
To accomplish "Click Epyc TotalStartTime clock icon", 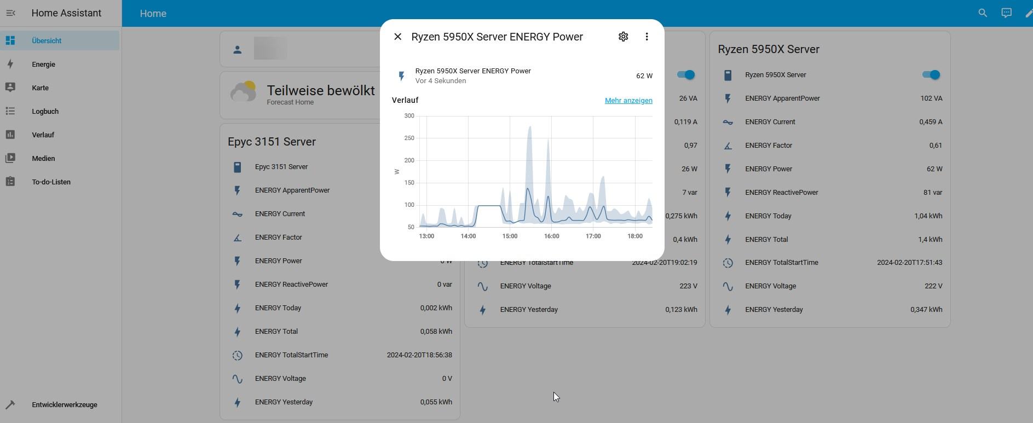I will click(237, 355).
